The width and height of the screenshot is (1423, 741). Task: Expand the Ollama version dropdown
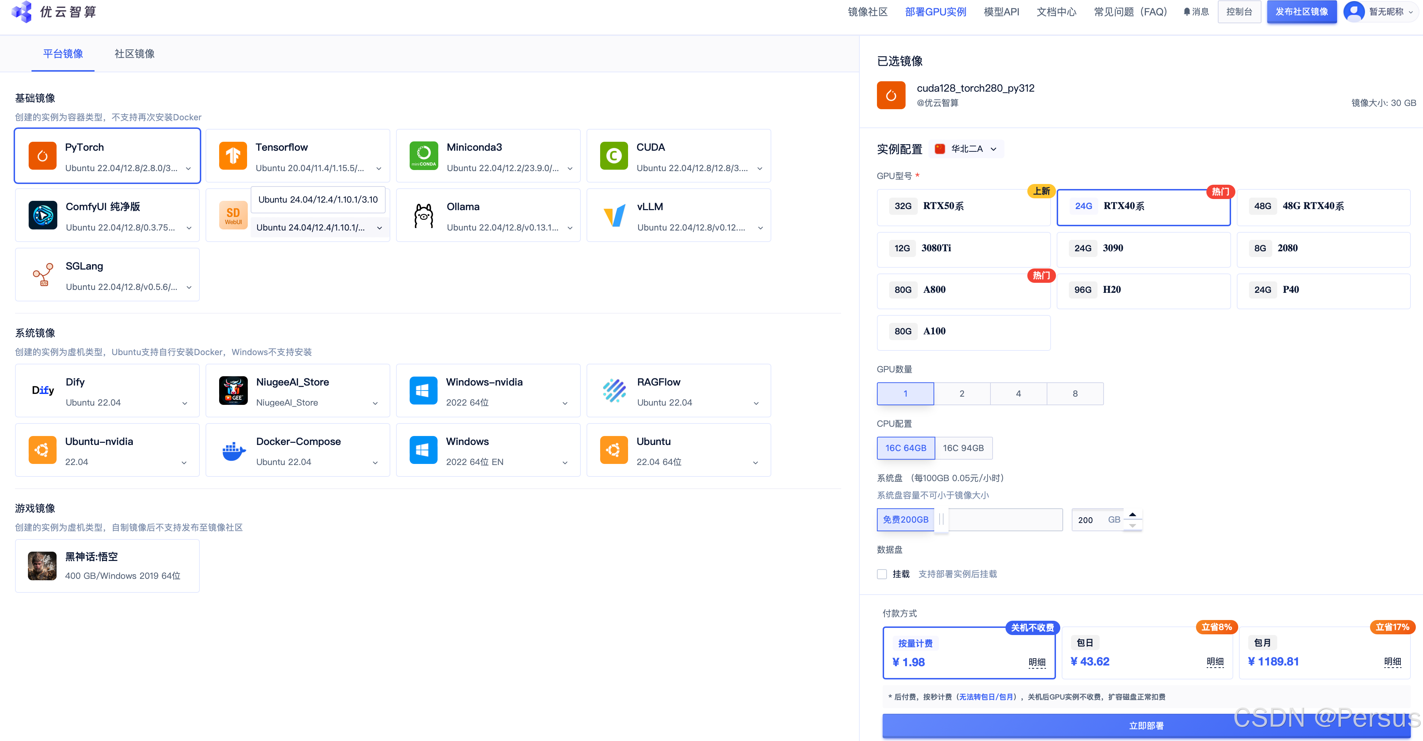[x=570, y=228]
